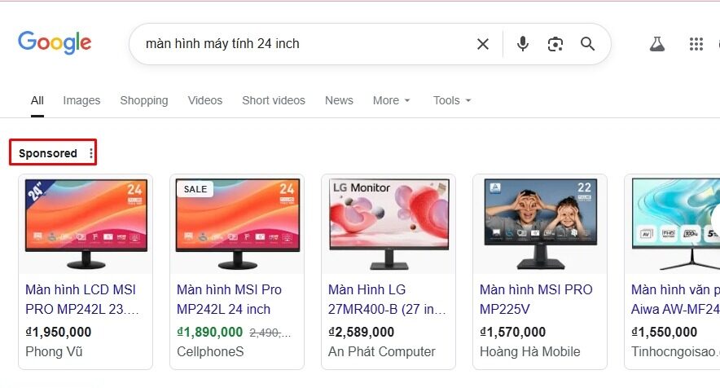Click the Sponsored label
The image size is (720, 388).
[x=48, y=153]
